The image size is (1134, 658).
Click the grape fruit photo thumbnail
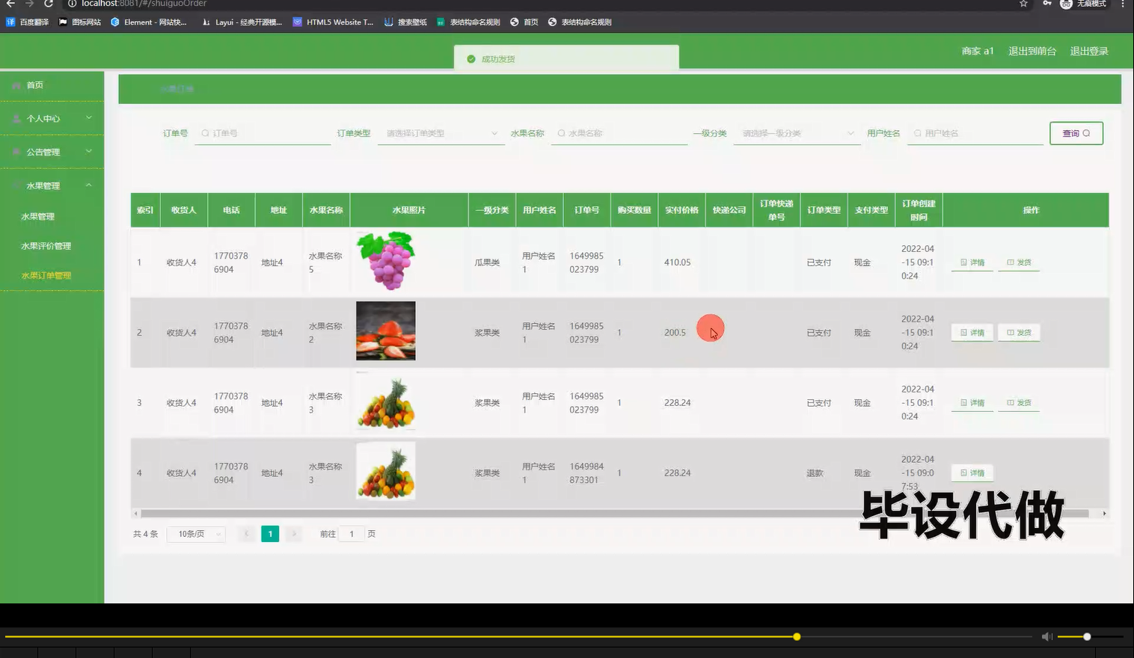pyautogui.click(x=386, y=261)
